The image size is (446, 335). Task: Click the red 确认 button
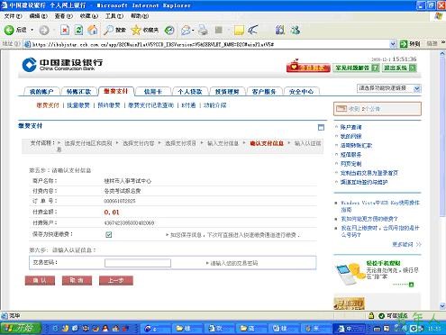[x=40, y=280]
